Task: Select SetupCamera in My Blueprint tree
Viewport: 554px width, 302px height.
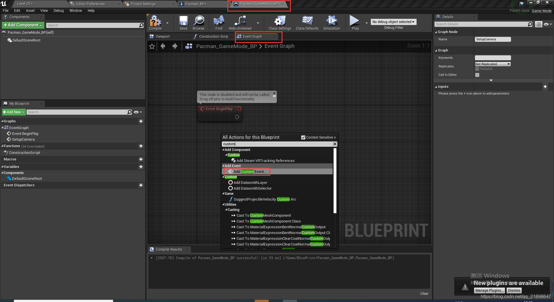Action: click(x=23, y=139)
